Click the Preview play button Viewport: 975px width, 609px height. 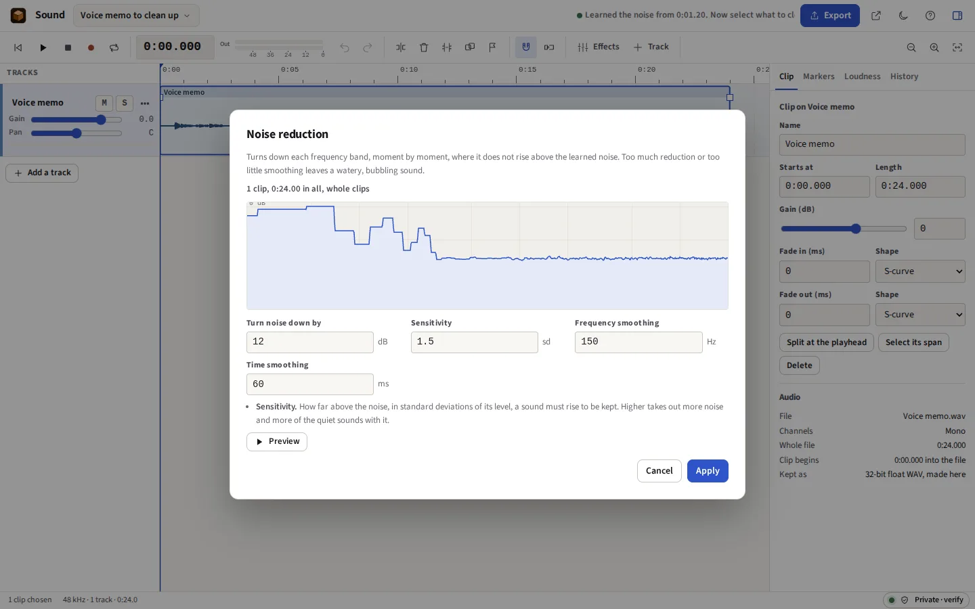click(277, 442)
